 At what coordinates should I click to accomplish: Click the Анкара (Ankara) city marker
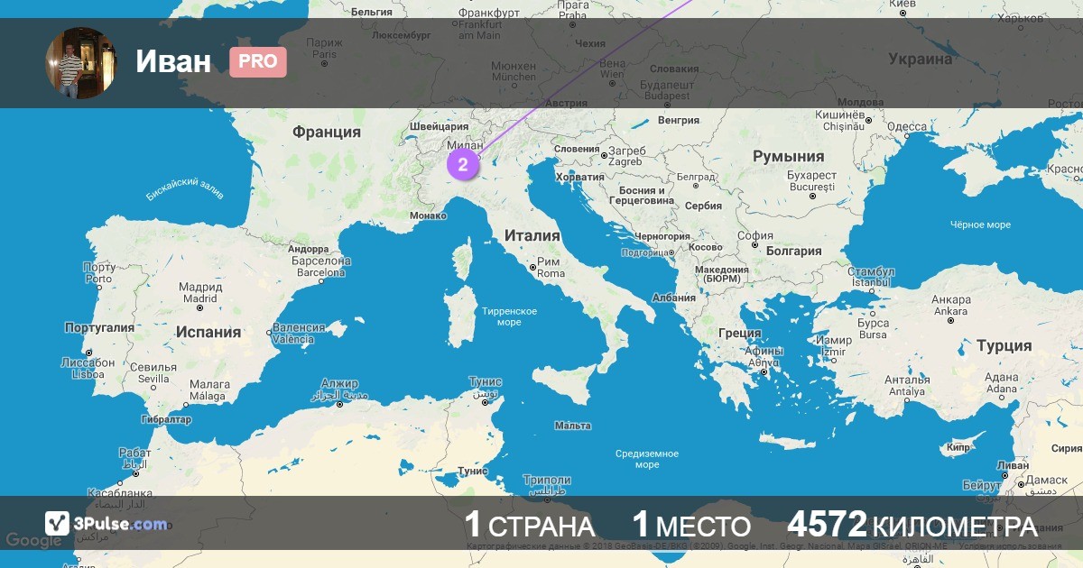coord(950,319)
